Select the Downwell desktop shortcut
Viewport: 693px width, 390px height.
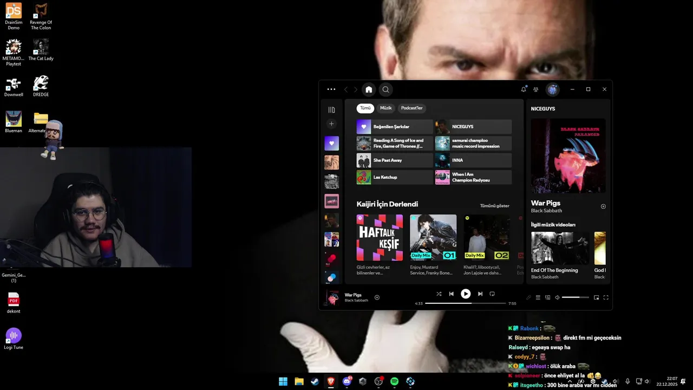point(14,86)
